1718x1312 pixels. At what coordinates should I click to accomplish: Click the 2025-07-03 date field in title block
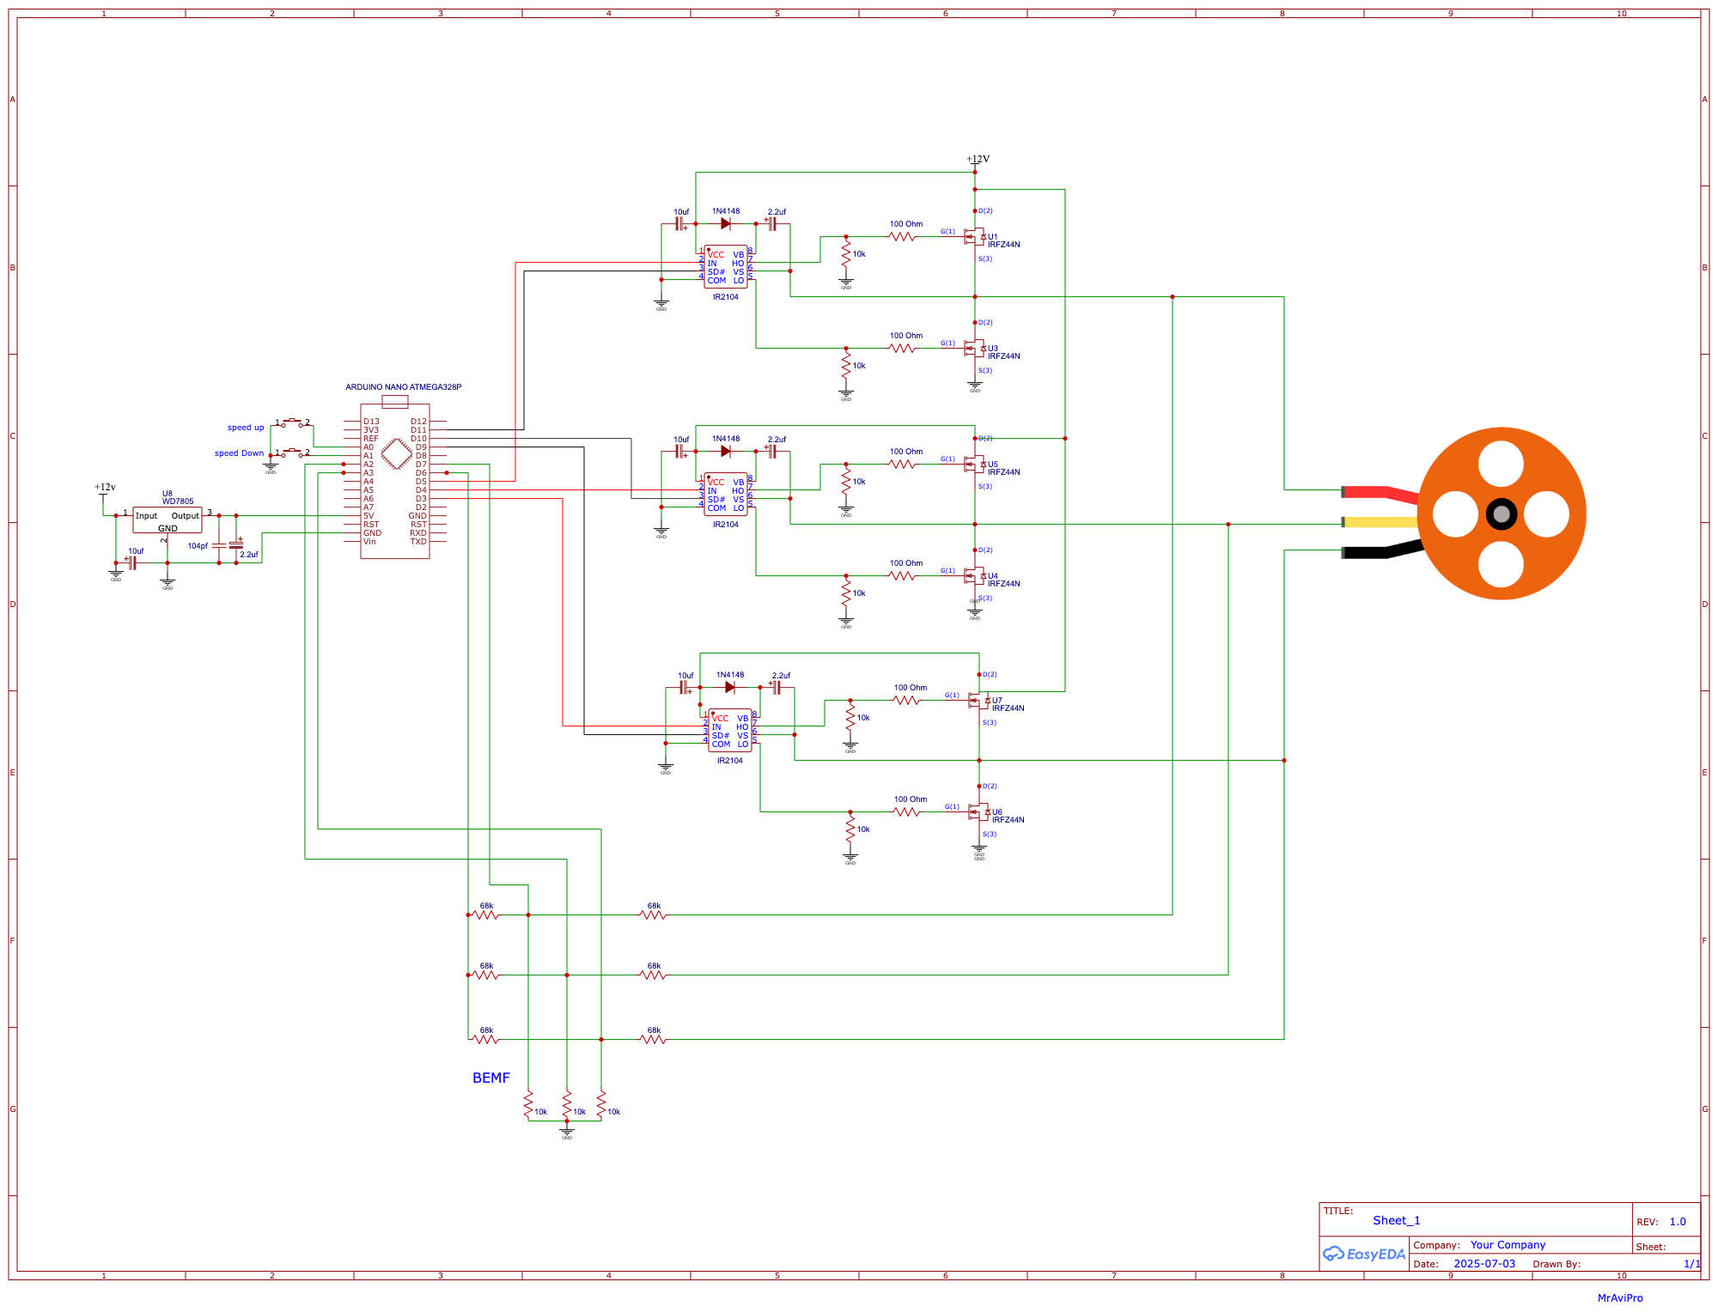click(1484, 1264)
